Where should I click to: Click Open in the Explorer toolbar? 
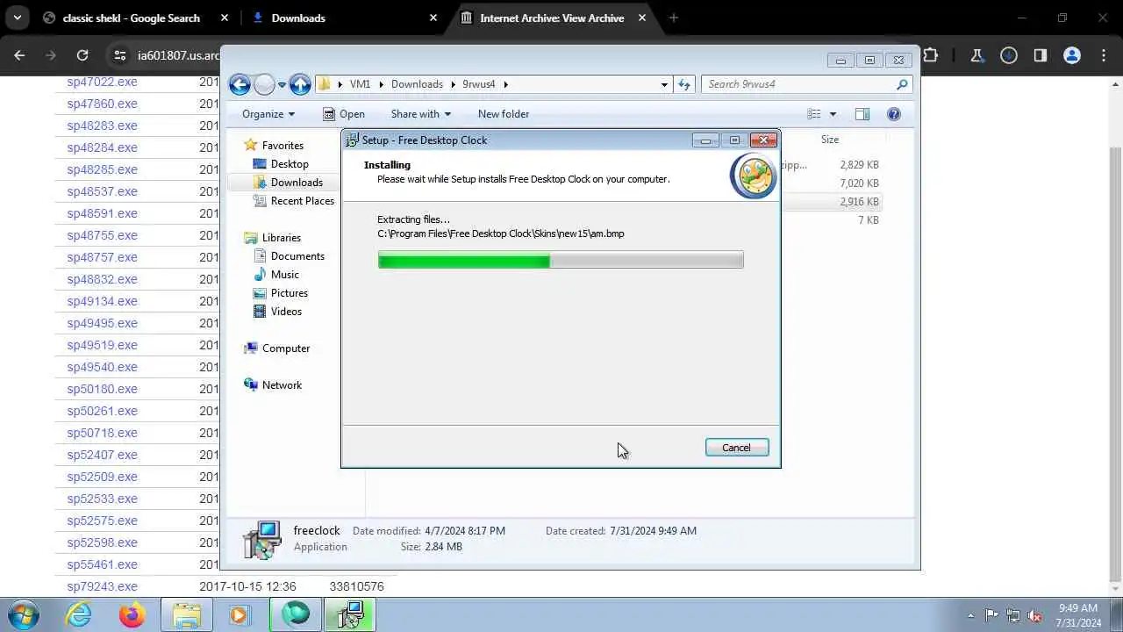(x=343, y=114)
